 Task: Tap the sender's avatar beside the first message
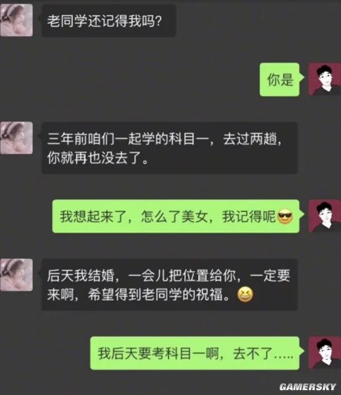point(16,20)
